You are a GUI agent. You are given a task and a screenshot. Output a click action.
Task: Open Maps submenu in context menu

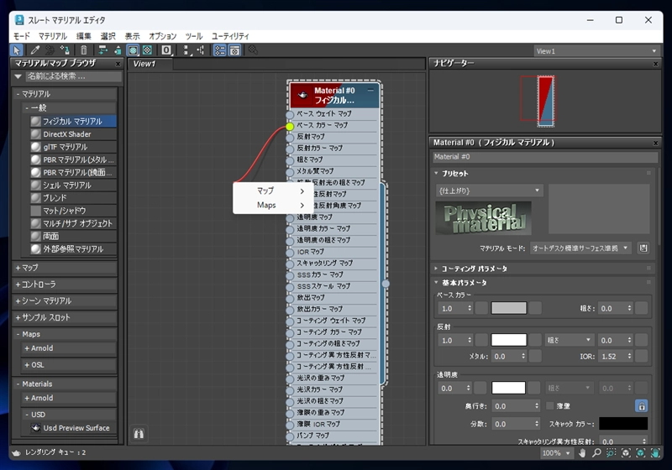point(273,205)
